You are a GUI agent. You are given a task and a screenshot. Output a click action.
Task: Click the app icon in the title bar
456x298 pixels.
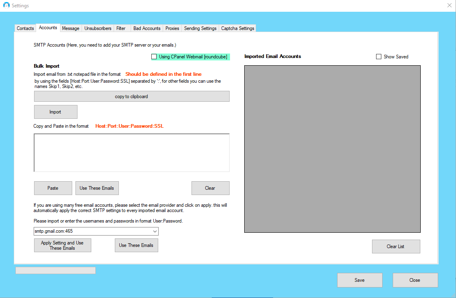tap(6, 6)
